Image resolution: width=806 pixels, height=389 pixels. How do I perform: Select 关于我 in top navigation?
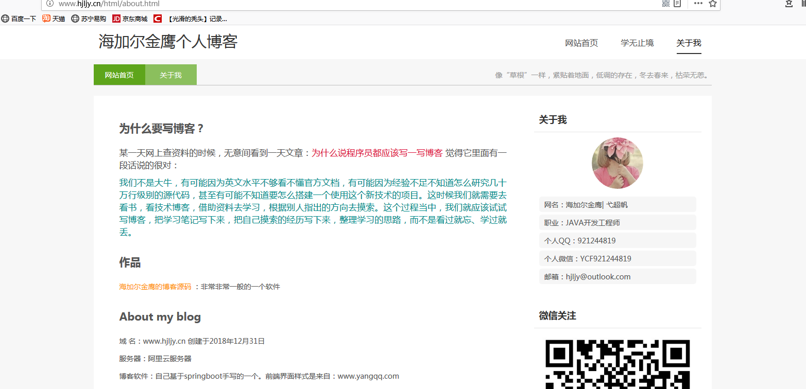pos(689,43)
